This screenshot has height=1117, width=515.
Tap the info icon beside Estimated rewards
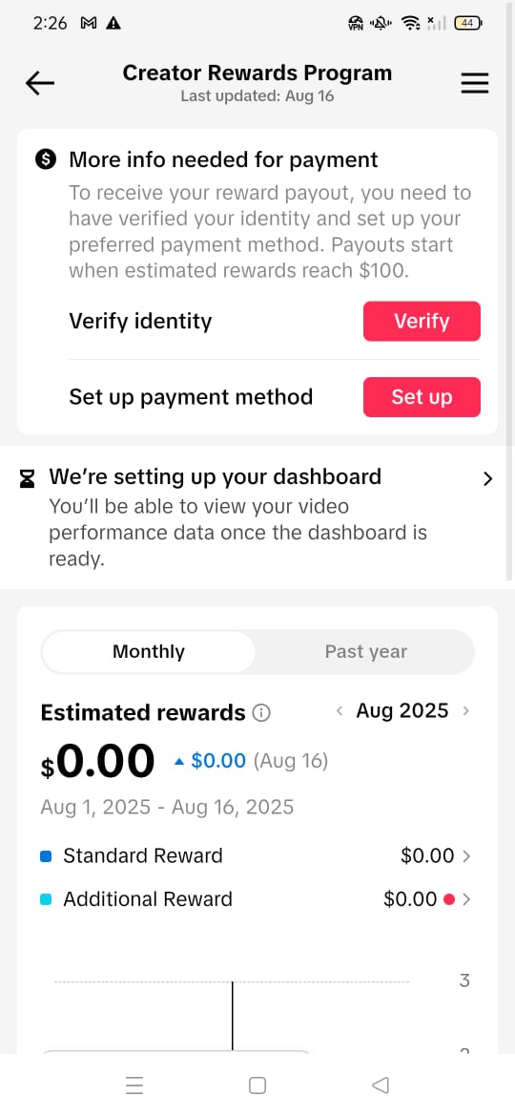[x=261, y=712]
